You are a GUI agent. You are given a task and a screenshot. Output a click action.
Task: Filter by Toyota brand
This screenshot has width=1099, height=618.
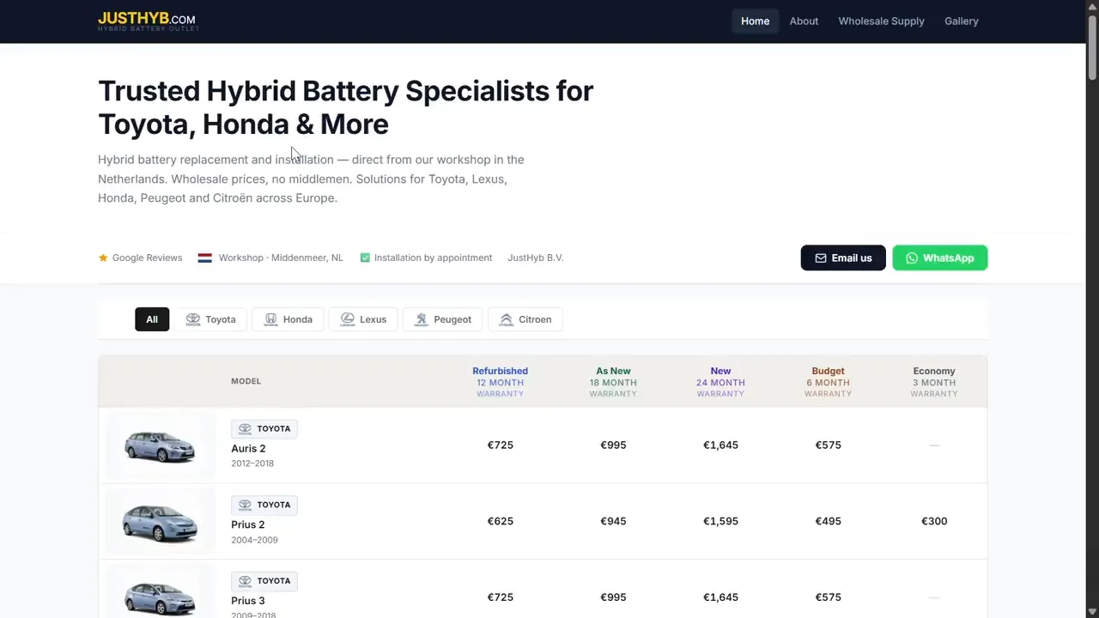(211, 319)
